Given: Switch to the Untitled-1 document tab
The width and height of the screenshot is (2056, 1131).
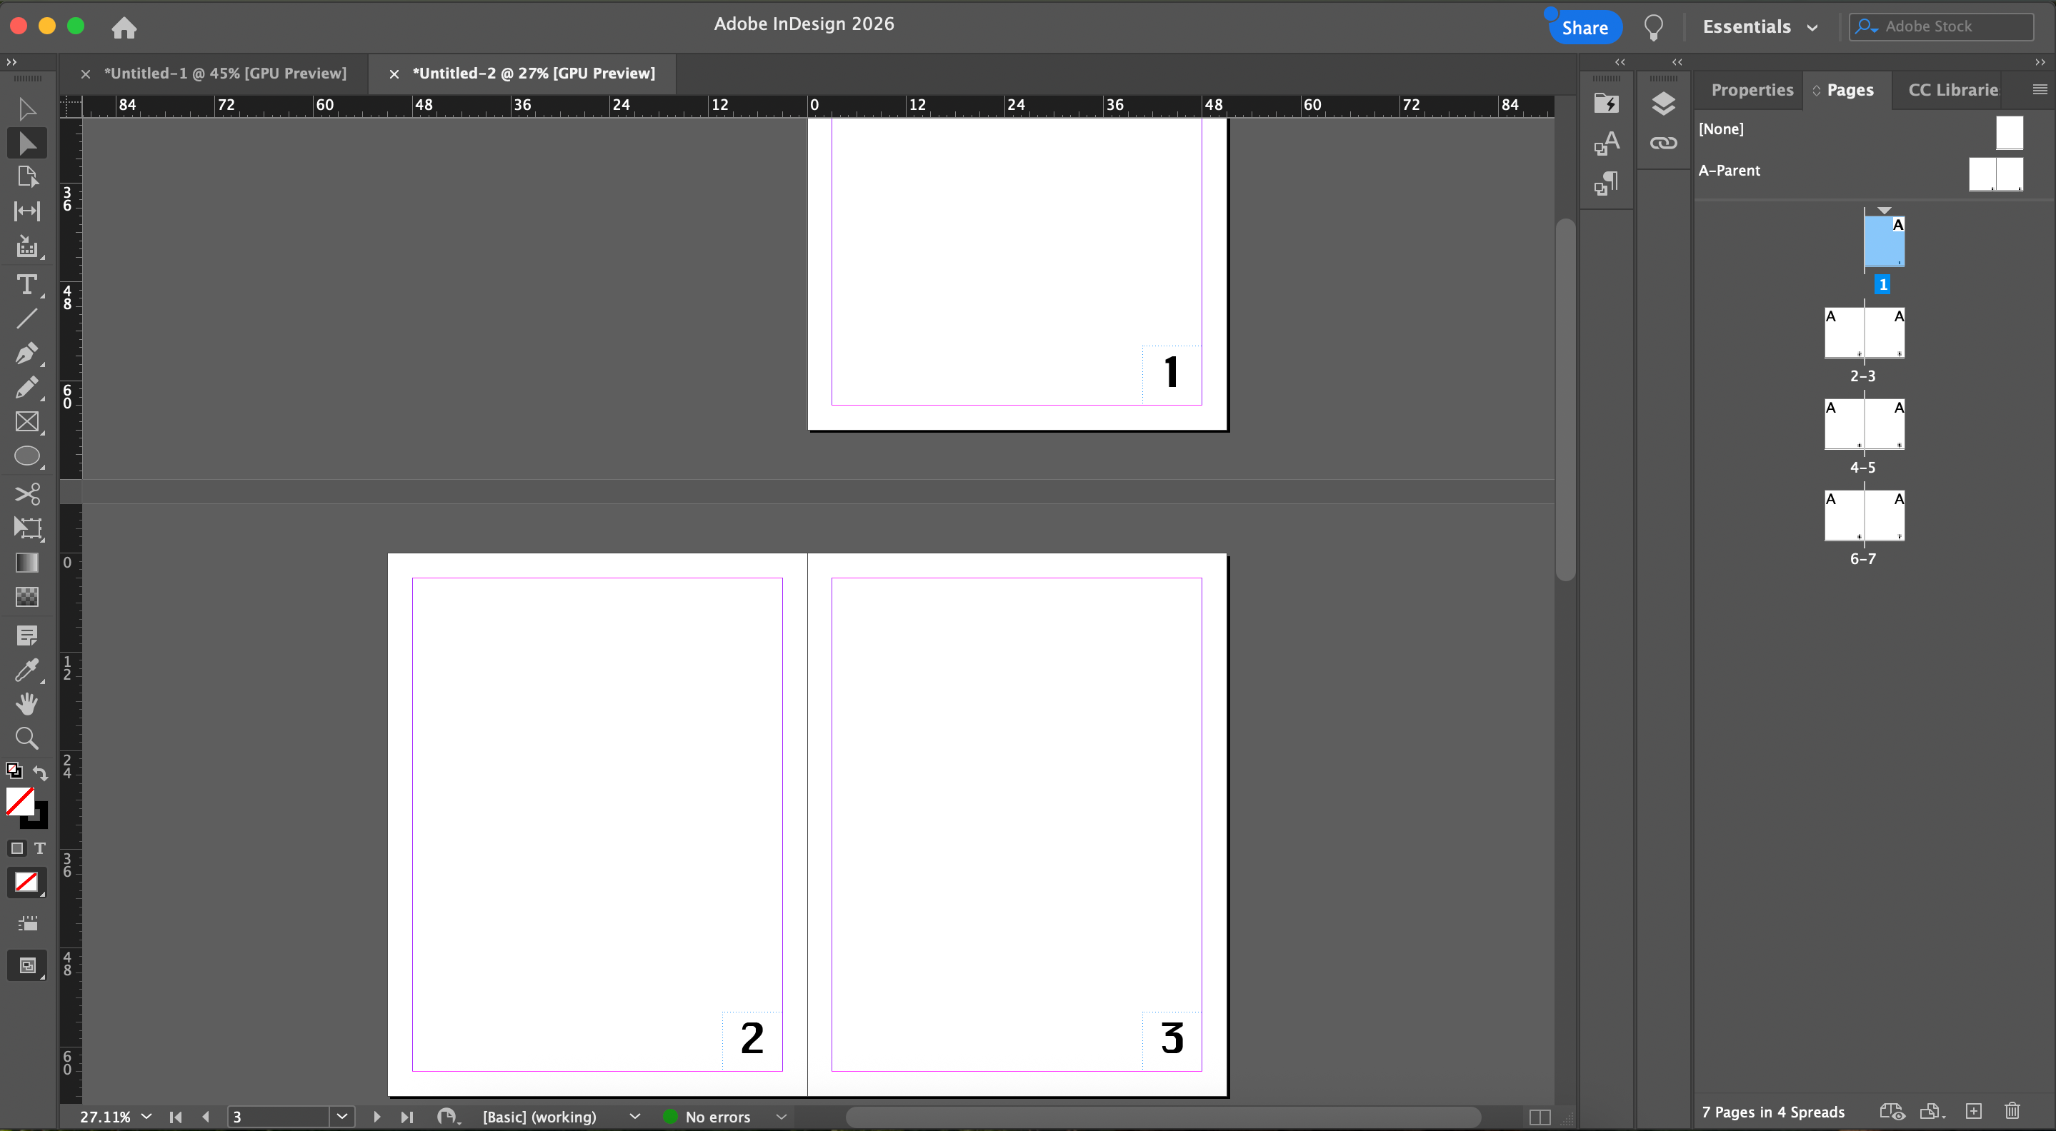Looking at the screenshot, I should 224,74.
